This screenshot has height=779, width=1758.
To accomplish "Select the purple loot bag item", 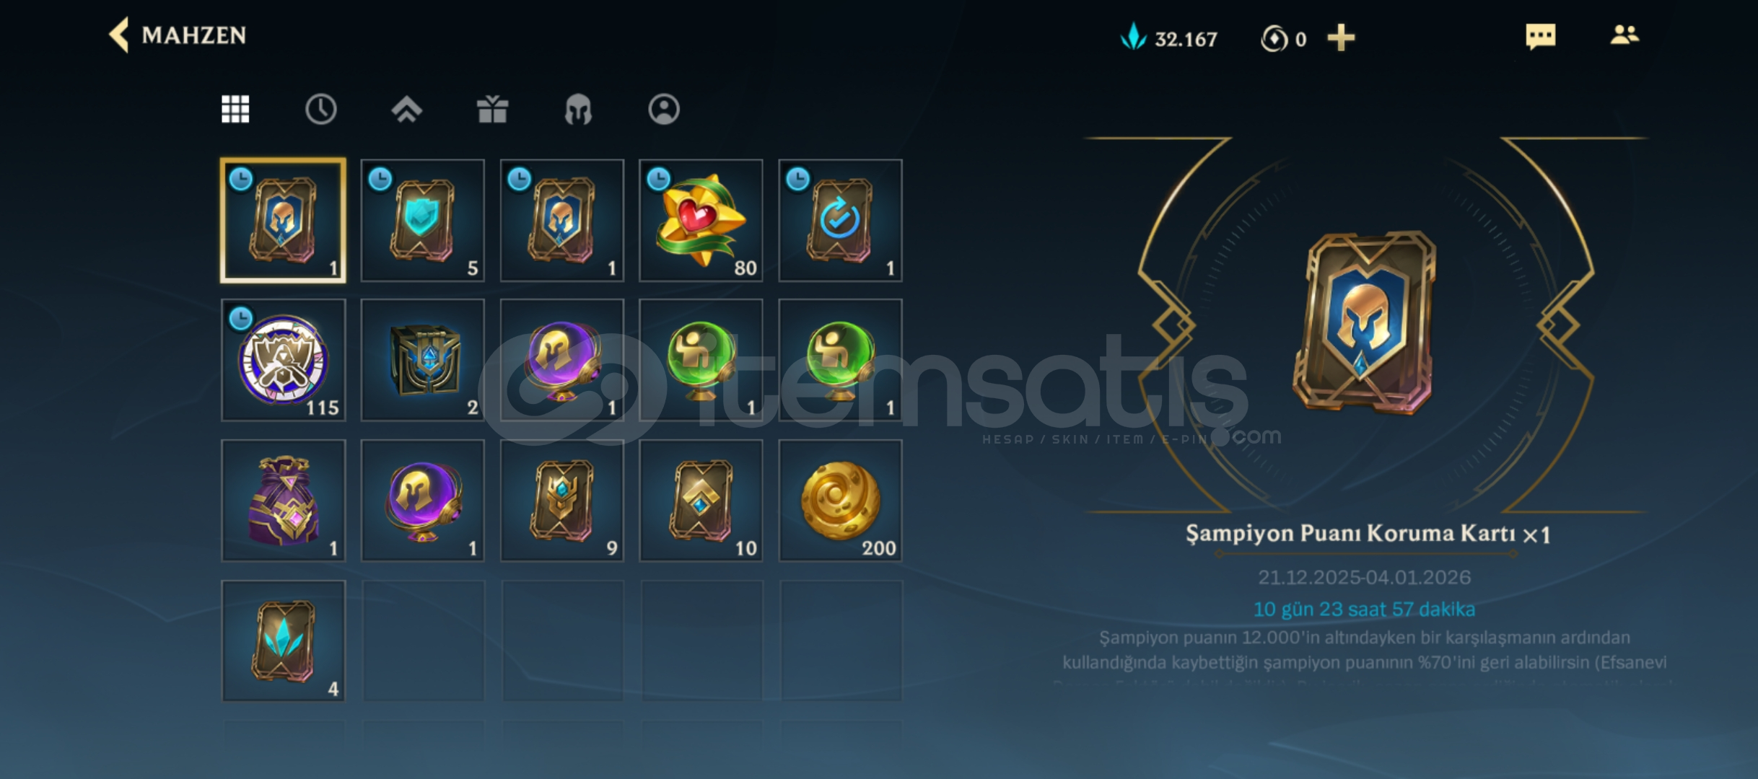I will [x=284, y=500].
